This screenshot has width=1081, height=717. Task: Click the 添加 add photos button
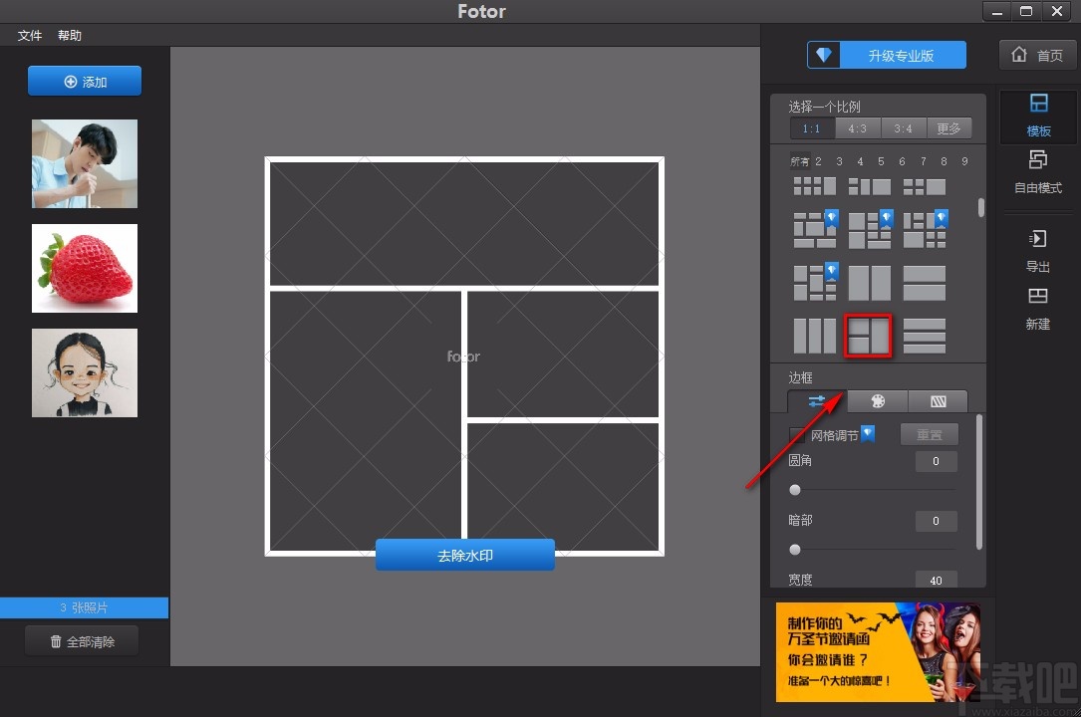(85, 82)
